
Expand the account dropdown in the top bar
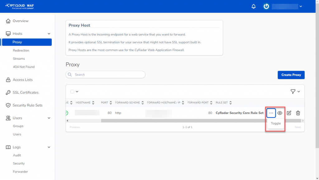[300, 6]
